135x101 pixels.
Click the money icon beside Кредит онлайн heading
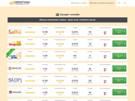(57, 15)
